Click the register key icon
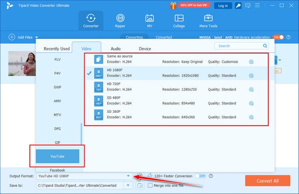The width and height of the screenshot is (299, 194). [x=238, y=6]
